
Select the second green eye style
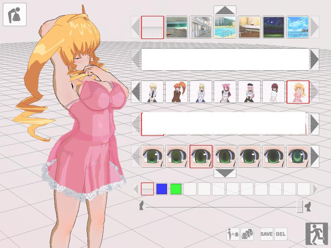coord(176,156)
